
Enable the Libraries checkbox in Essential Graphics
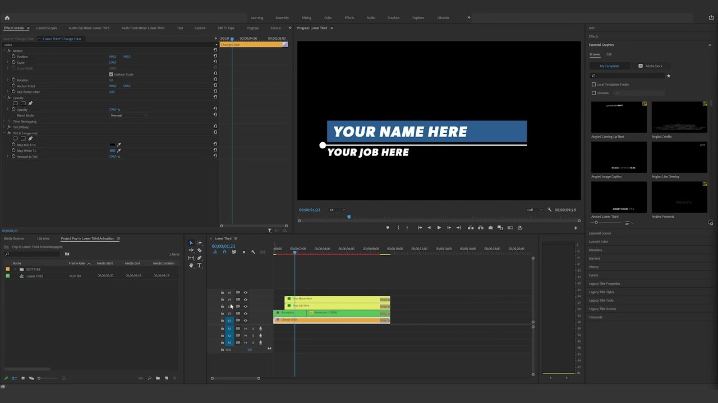[x=594, y=93]
